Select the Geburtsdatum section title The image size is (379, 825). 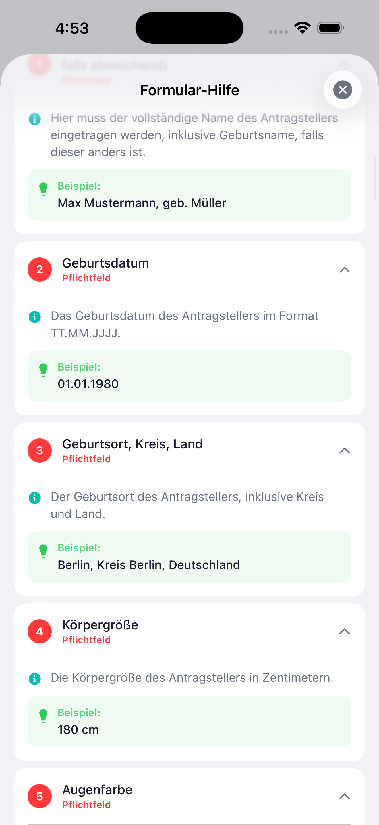click(105, 263)
